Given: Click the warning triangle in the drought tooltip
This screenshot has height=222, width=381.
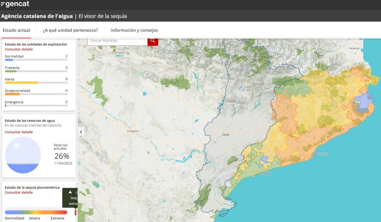Looking at the screenshot, I should click(70, 192).
